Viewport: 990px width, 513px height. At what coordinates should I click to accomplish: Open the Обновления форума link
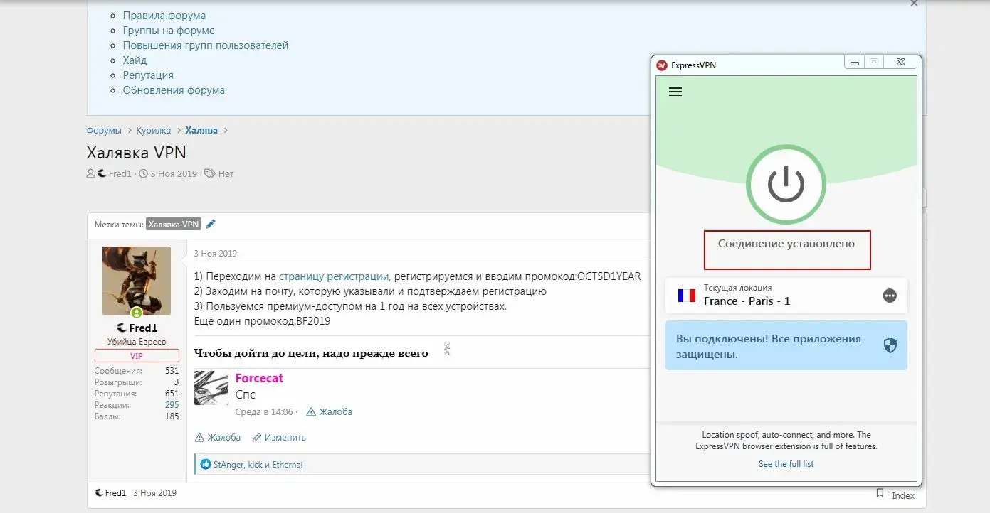click(x=174, y=90)
